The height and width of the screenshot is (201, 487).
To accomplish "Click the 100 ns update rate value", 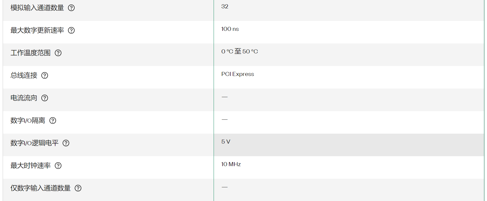I will click(230, 29).
